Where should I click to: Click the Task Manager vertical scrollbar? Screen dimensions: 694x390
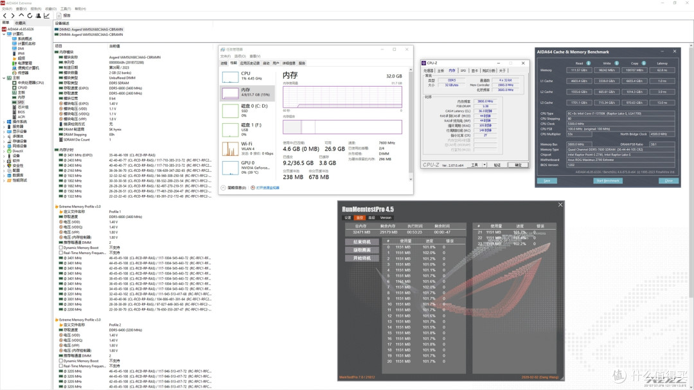click(x=410, y=124)
